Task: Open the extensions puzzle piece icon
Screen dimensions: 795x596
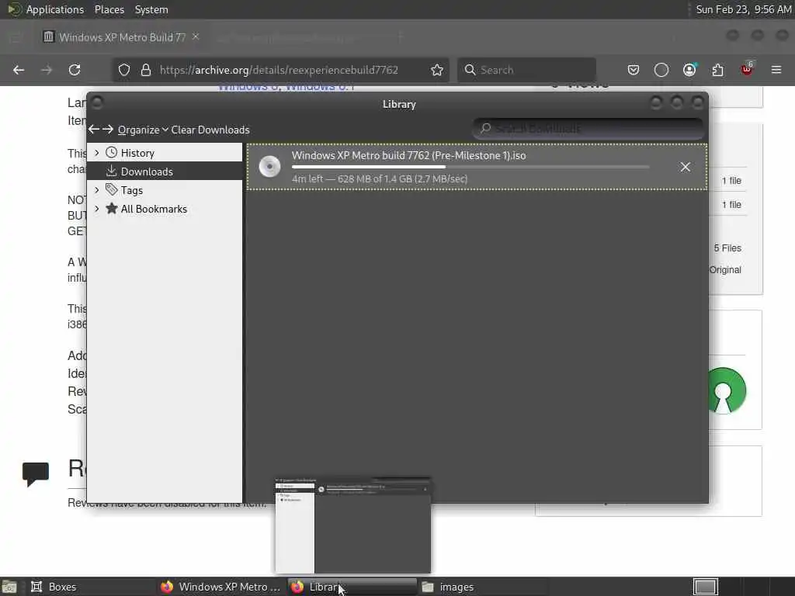Action: coord(717,70)
